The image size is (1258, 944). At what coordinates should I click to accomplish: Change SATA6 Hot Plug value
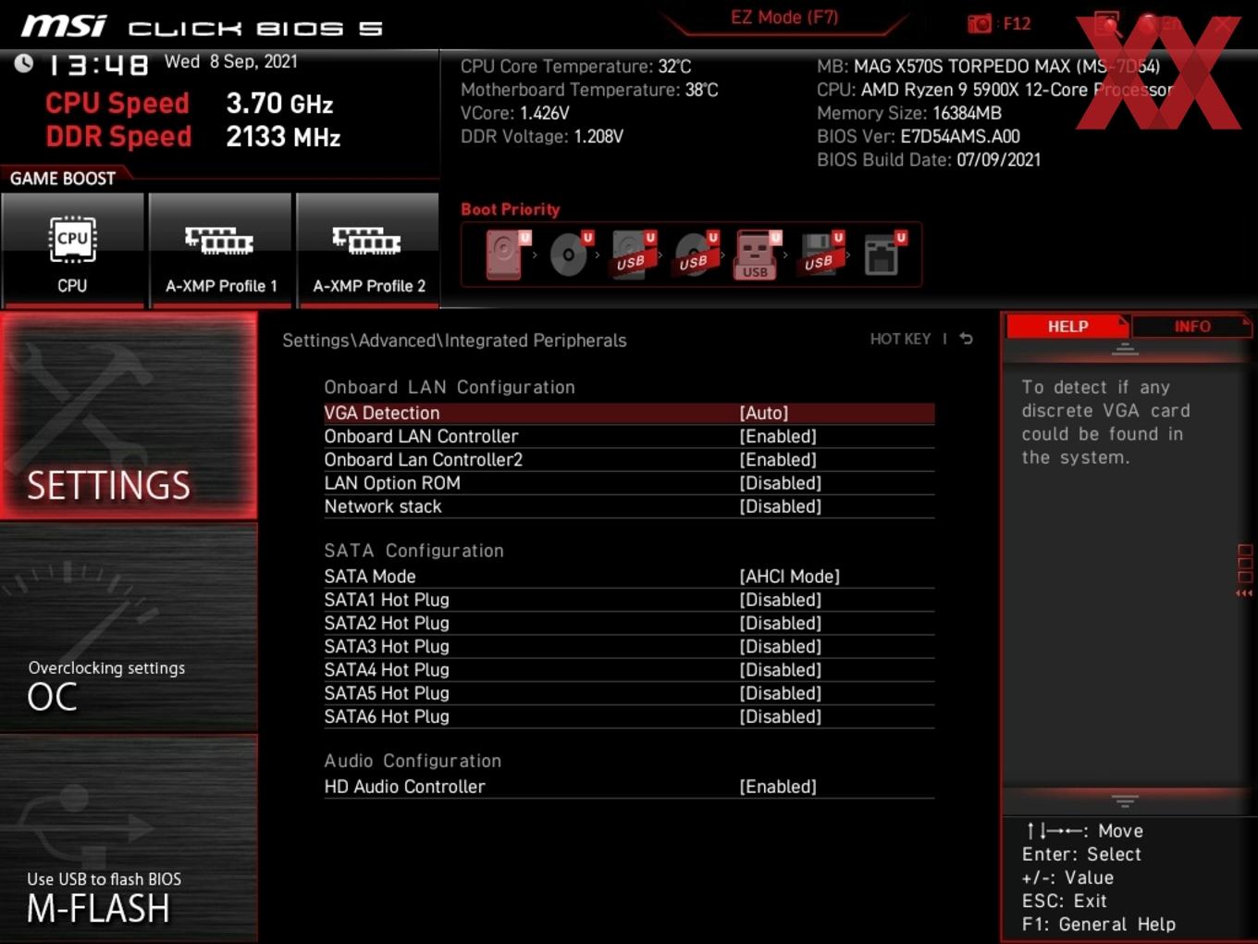point(629,716)
